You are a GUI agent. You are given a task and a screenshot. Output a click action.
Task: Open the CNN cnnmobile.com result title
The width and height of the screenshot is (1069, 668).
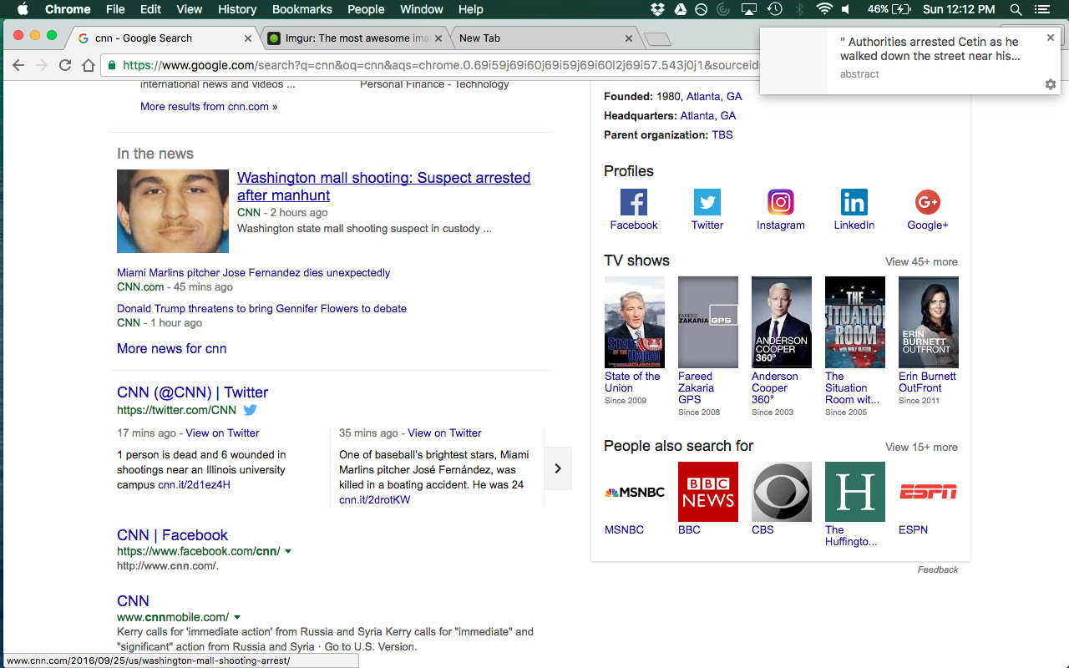(x=133, y=601)
